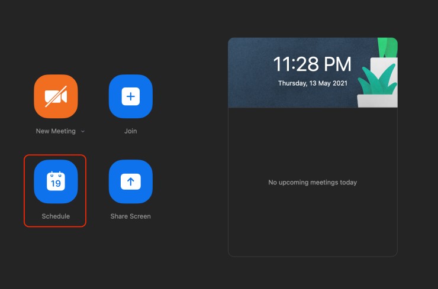Viewport: 438px width, 289px height.
Task: Click the "Join" text label
Action: (x=130, y=131)
